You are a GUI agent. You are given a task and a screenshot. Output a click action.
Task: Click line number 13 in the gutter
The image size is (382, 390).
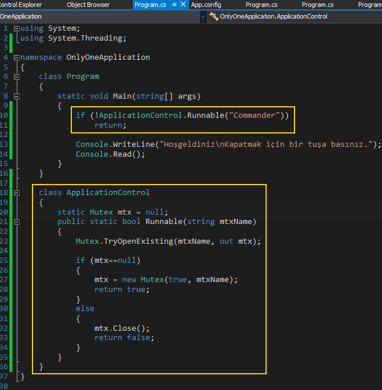point(4,145)
